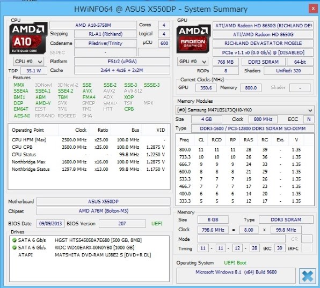Click the 800.0 frequency timing row
This screenshot has width=320, height=288.
tap(245, 149)
